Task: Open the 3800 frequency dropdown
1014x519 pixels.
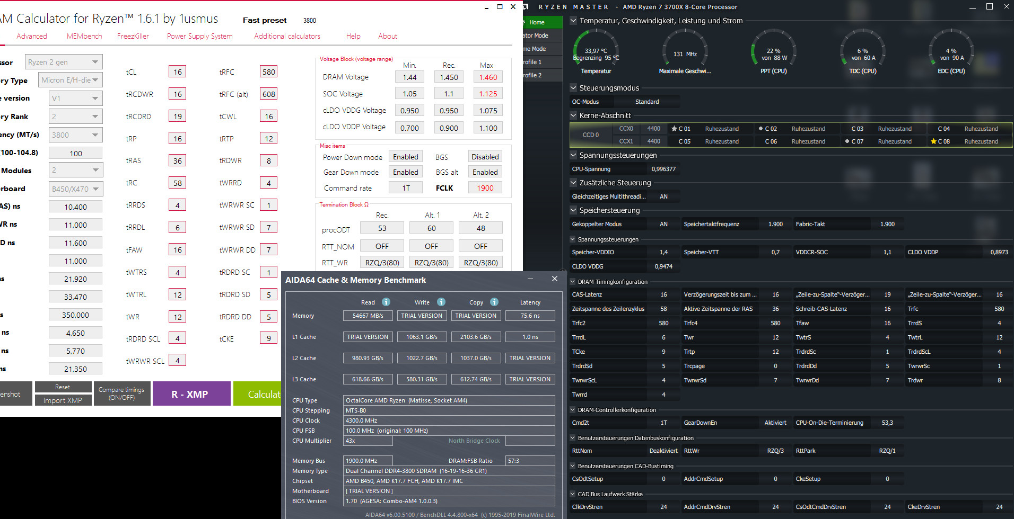Action: pyautogui.click(x=75, y=135)
